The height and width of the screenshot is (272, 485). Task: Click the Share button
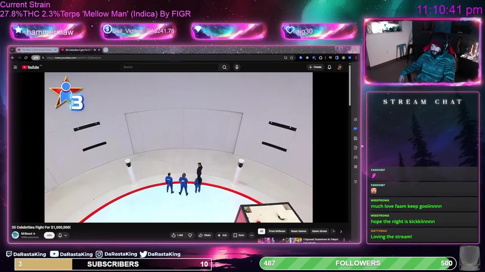click(205, 235)
